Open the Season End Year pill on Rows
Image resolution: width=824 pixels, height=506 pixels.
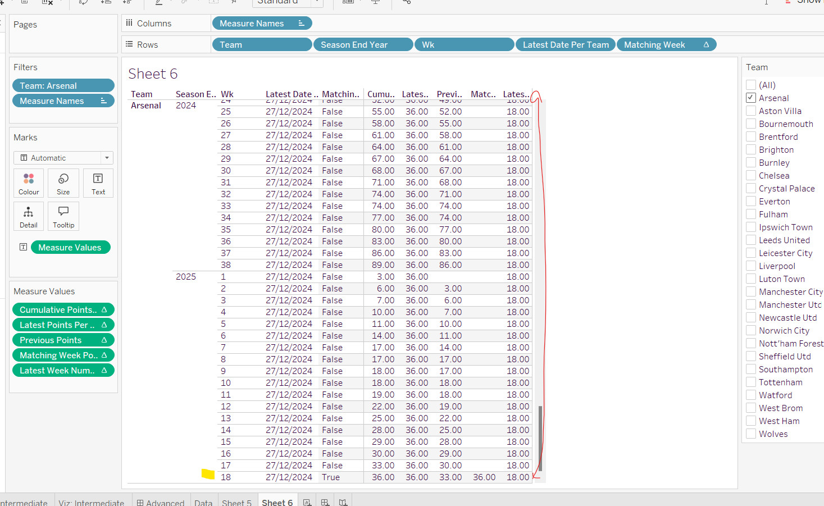(x=363, y=44)
